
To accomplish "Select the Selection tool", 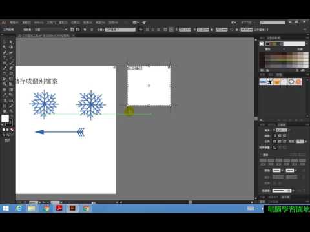I will (x=5, y=42).
